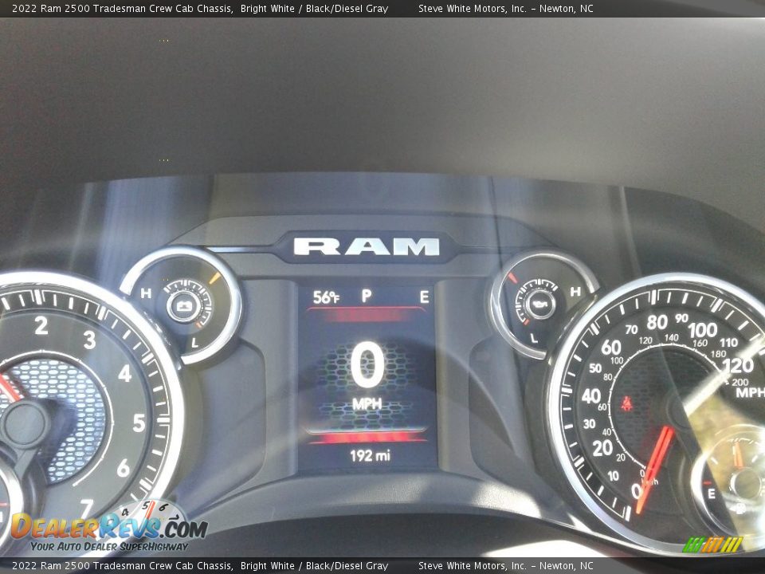Click the L mark on oil gauge
The image size is (765, 574).
pos(534,337)
